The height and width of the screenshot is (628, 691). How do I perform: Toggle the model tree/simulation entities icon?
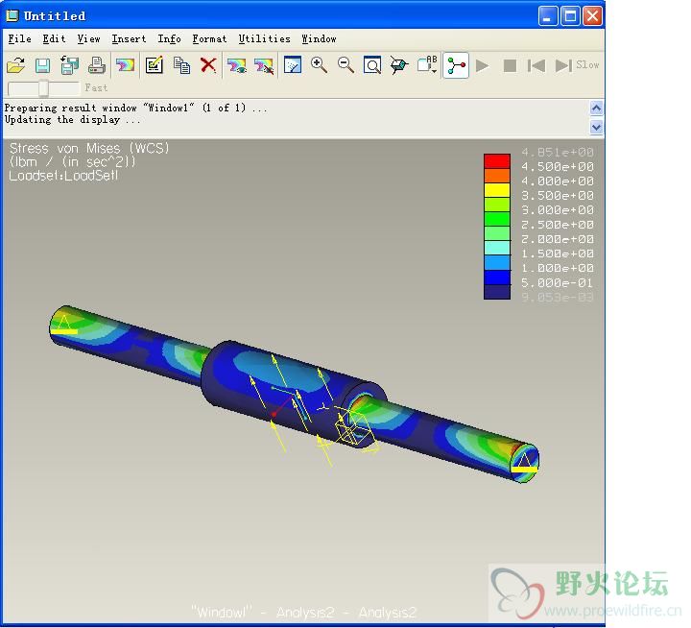point(456,65)
